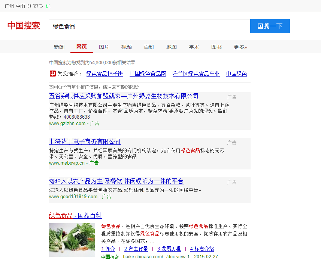
Task: Click the 国搜一下 search button
Action: pyautogui.click(x=270, y=26)
